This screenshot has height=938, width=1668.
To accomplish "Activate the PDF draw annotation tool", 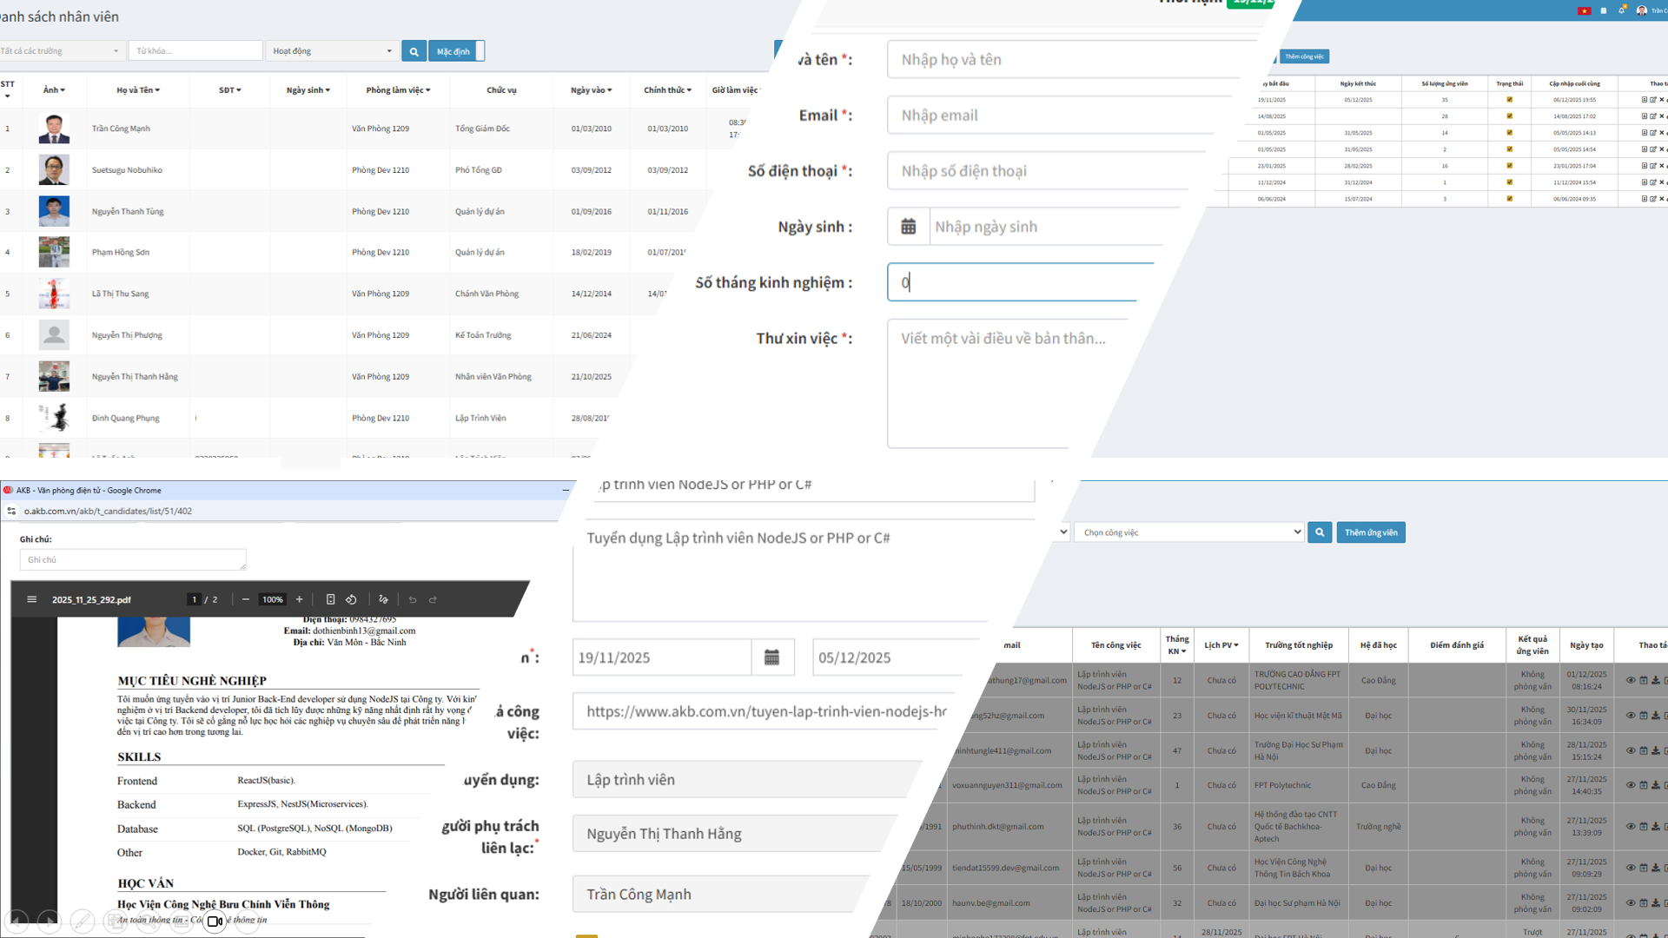I will 383,599.
